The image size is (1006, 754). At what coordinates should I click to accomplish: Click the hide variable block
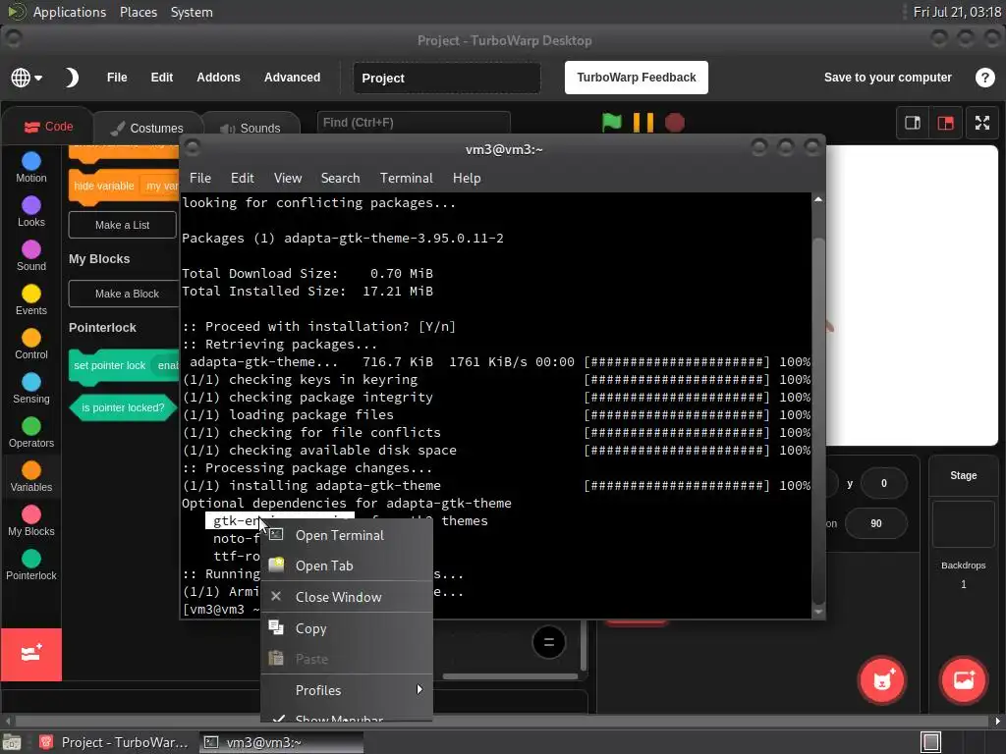pyautogui.click(x=123, y=187)
